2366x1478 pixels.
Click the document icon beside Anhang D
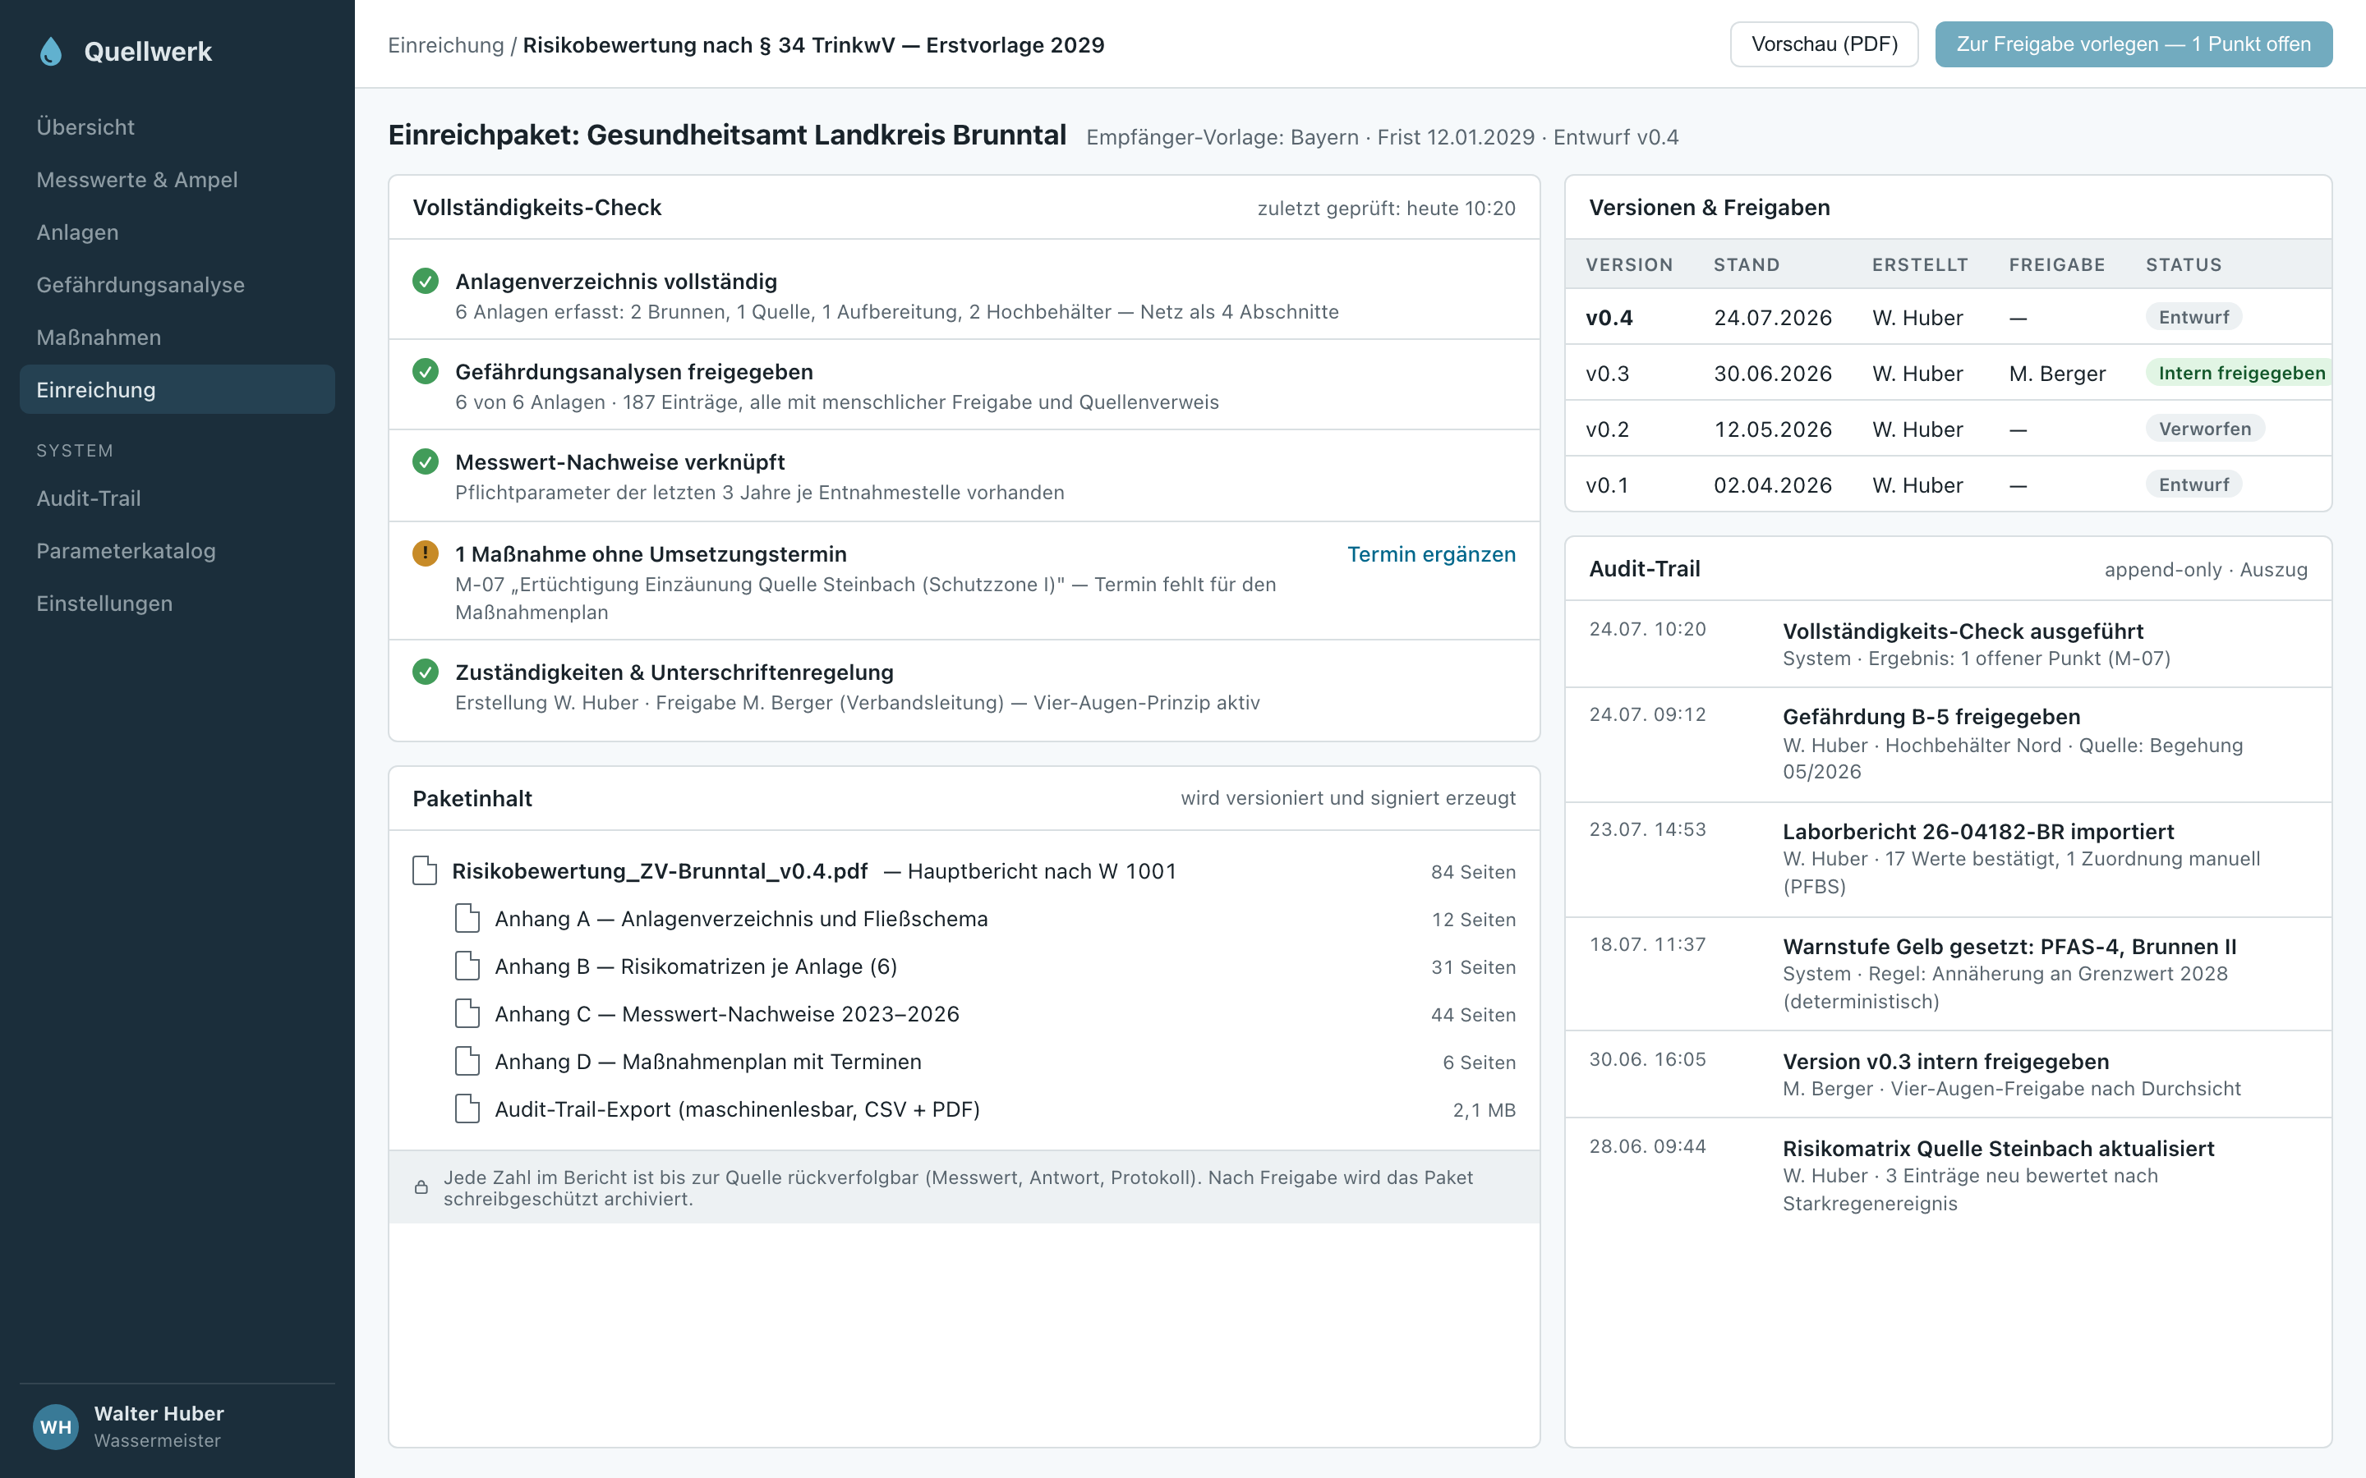[x=467, y=1062]
